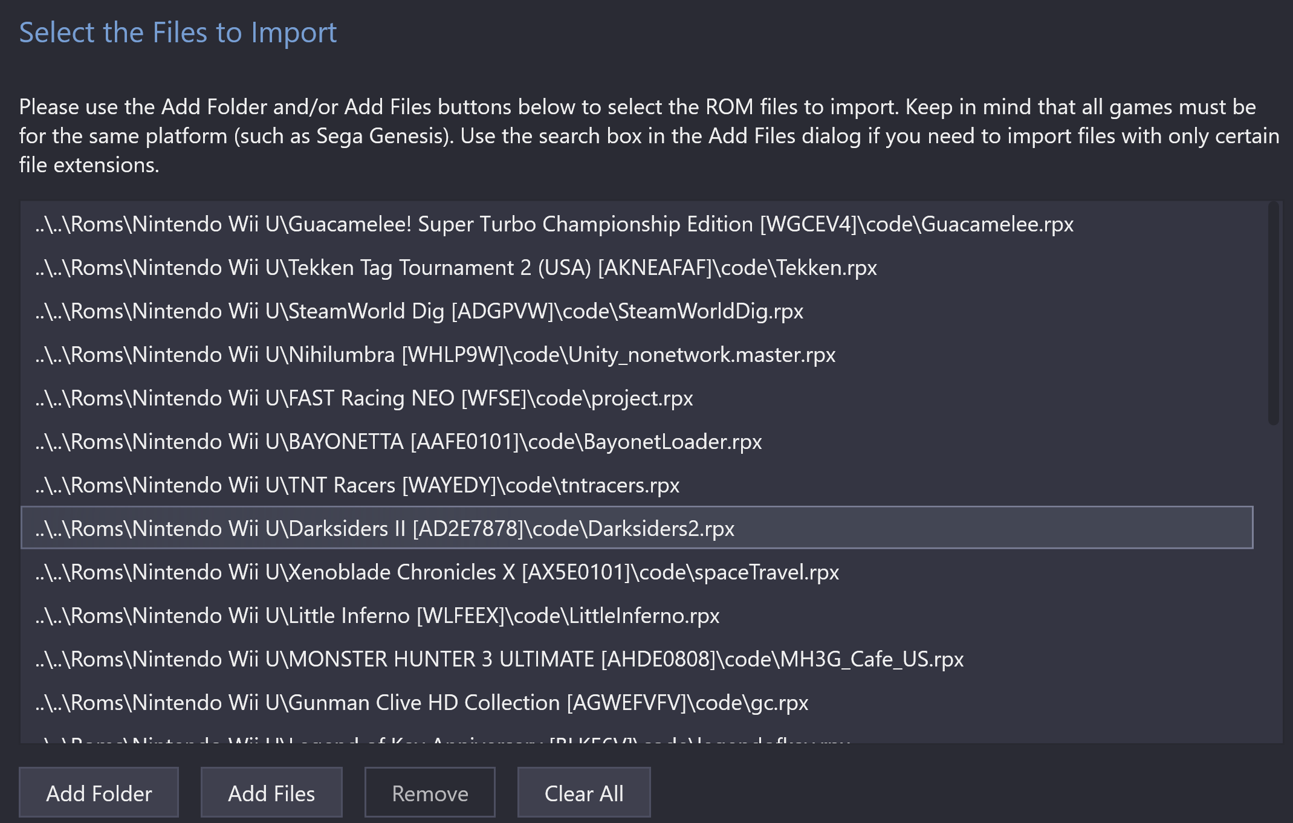
Task: Select the SteamWorldDig.rpx list row
Action: [637, 311]
